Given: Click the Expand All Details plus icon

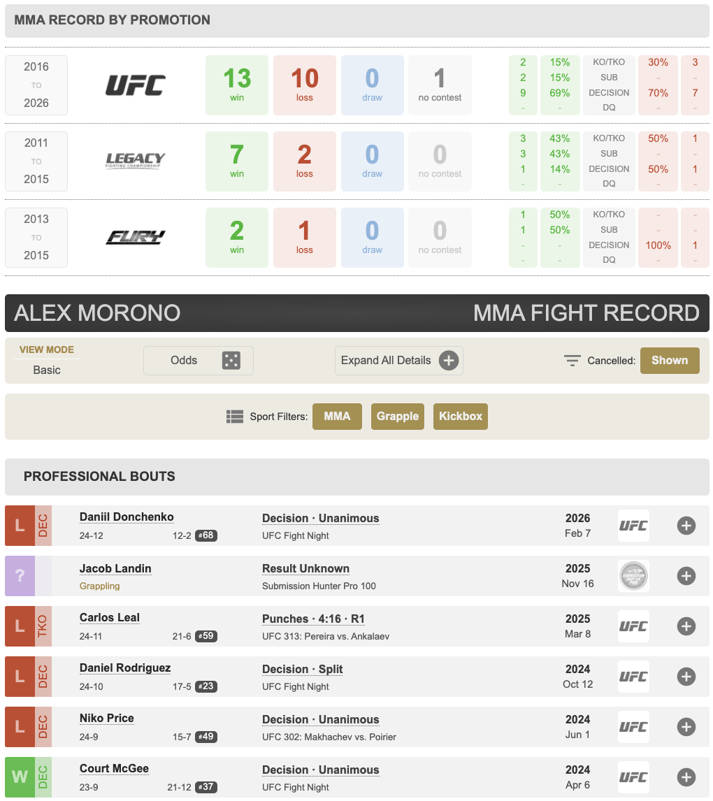Looking at the screenshot, I should [x=448, y=361].
